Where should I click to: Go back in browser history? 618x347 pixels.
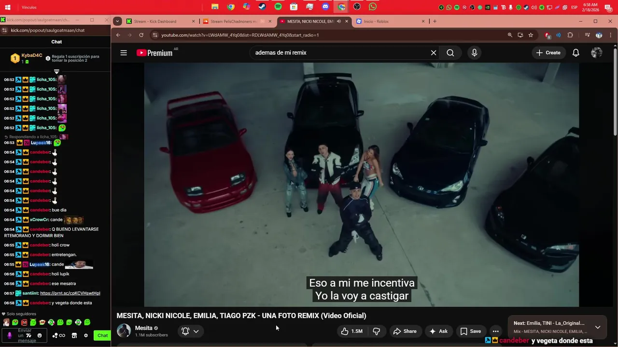pos(118,35)
